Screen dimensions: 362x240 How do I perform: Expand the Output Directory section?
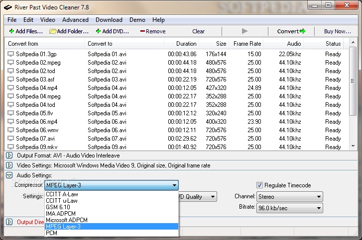coord(9,222)
